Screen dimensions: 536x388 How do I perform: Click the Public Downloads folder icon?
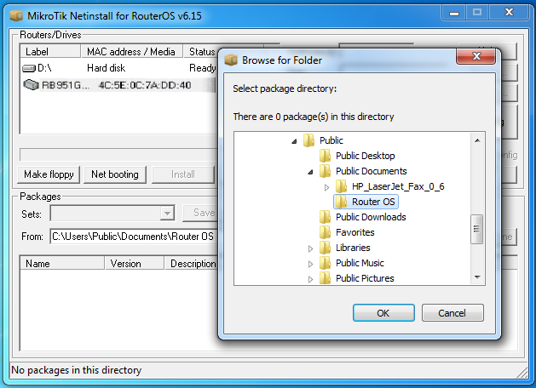pos(325,217)
